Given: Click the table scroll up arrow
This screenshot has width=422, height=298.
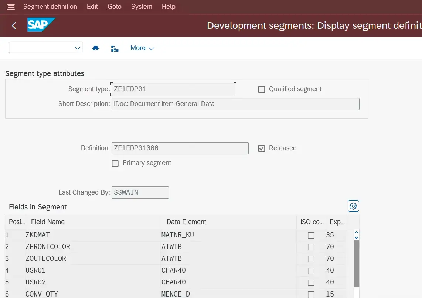Looking at the screenshot, I should pyautogui.click(x=356, y=233).
